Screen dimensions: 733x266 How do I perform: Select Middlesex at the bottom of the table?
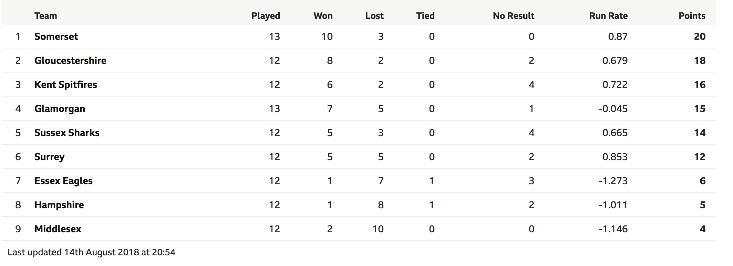tap(58, 229)
